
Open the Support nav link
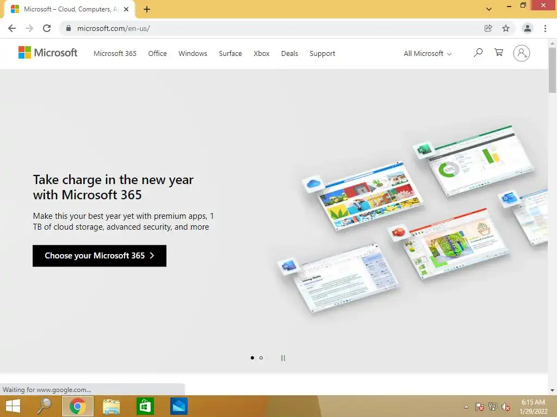322,54
